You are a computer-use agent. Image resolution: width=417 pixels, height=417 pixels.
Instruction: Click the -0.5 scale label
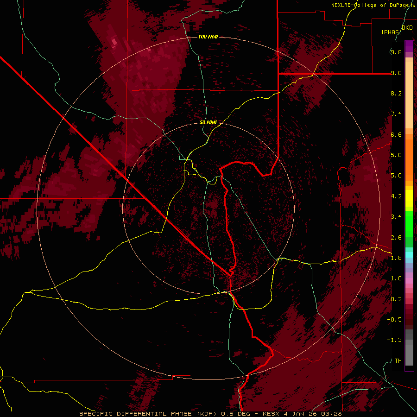pos(394,320)
